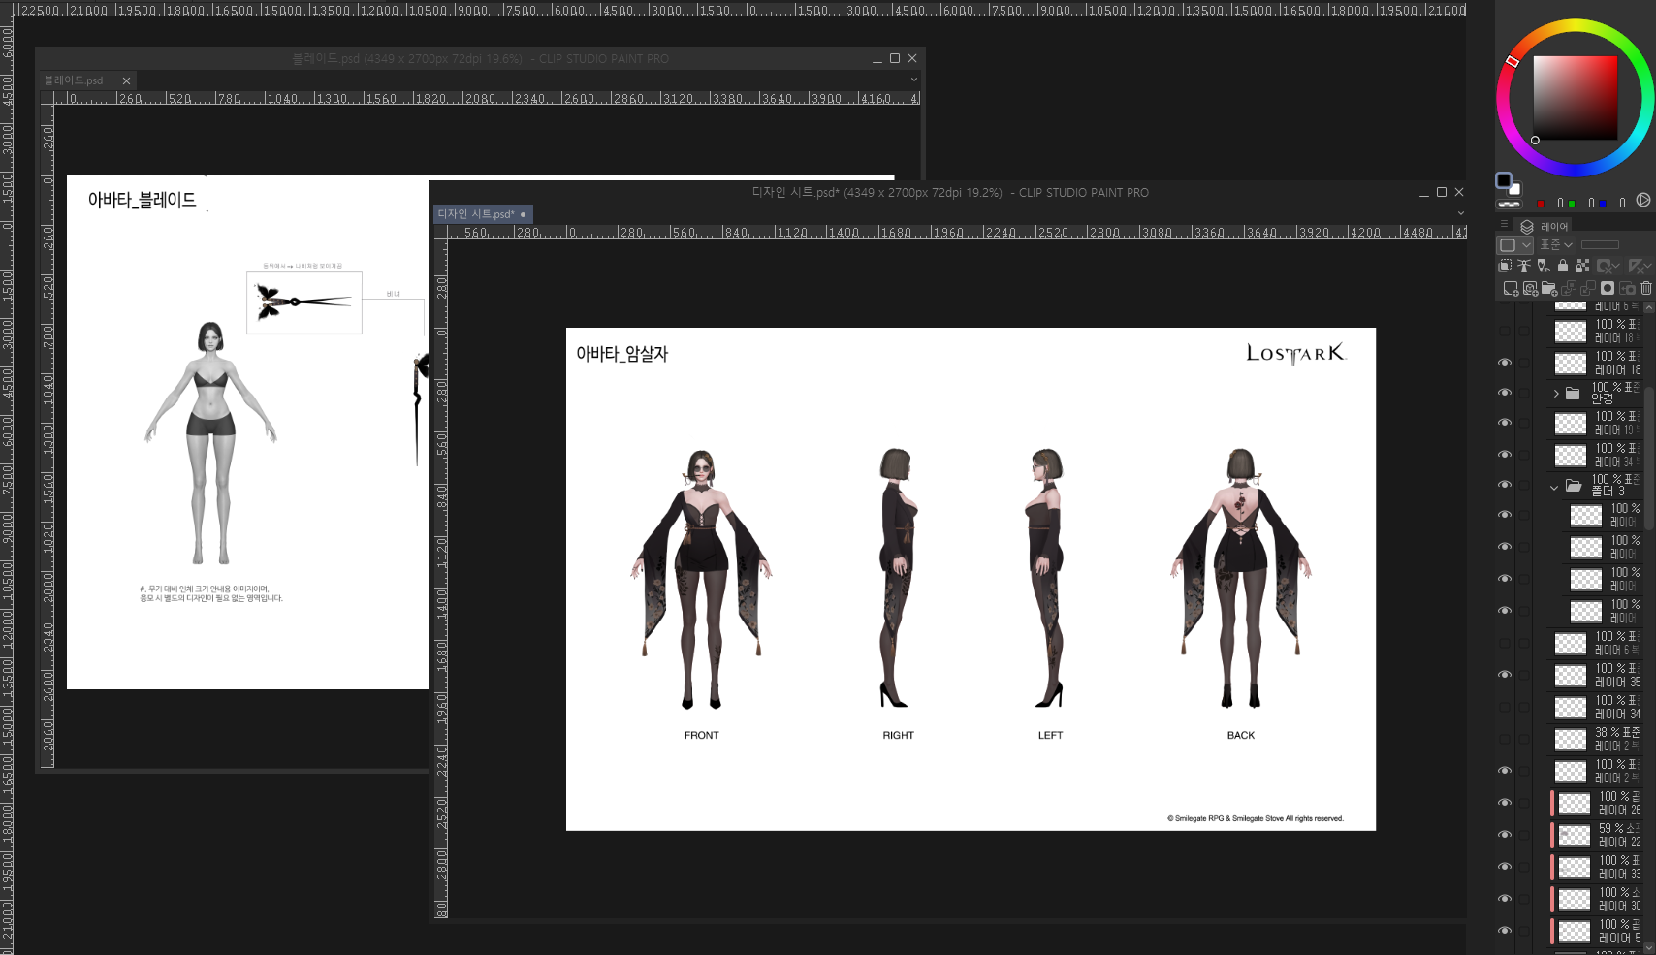Click the layer list scroll-down arrow
Viewport: 1656px width, 955px height.
[1649, 947]
